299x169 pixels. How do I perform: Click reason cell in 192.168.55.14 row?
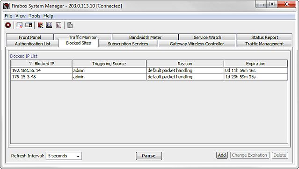pos(185,70)
